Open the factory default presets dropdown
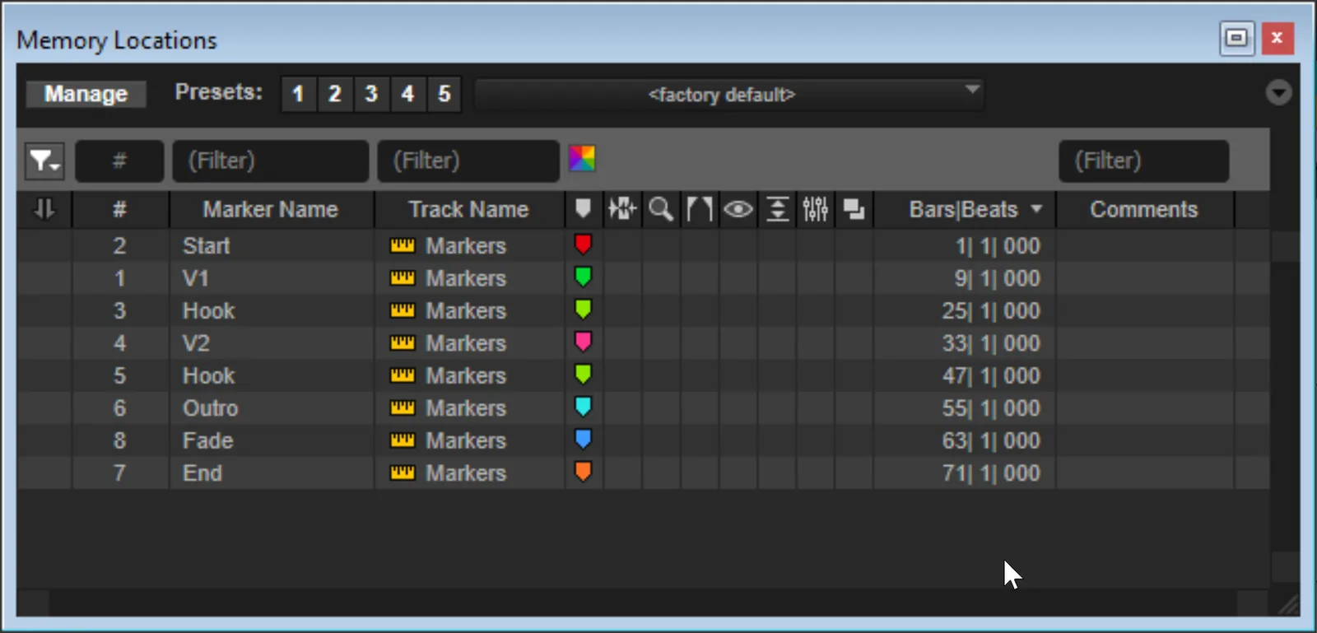 (x=729, y=94)
